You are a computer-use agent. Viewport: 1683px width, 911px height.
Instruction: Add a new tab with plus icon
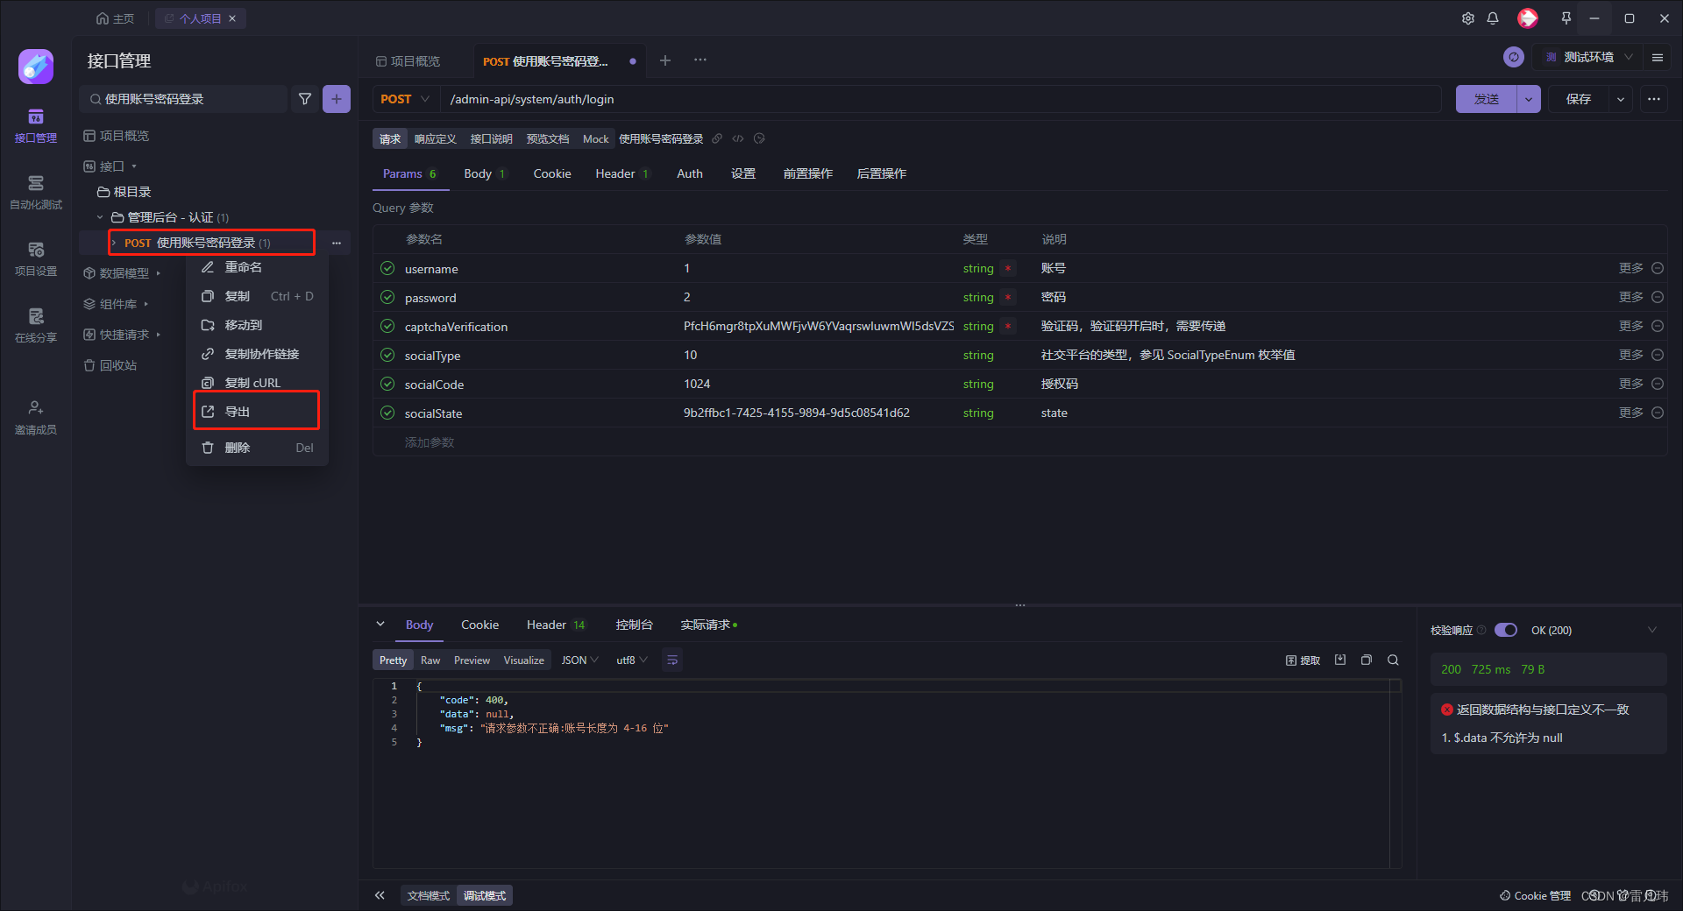tap(665, 60)
